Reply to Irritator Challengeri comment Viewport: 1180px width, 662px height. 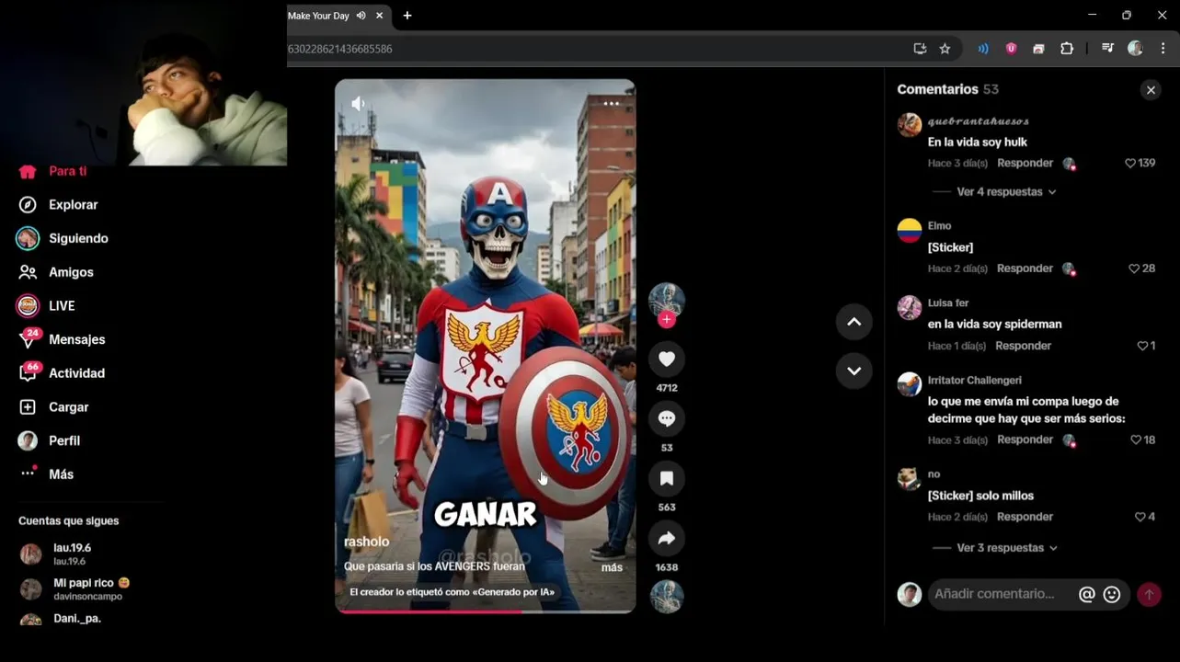1025,439
